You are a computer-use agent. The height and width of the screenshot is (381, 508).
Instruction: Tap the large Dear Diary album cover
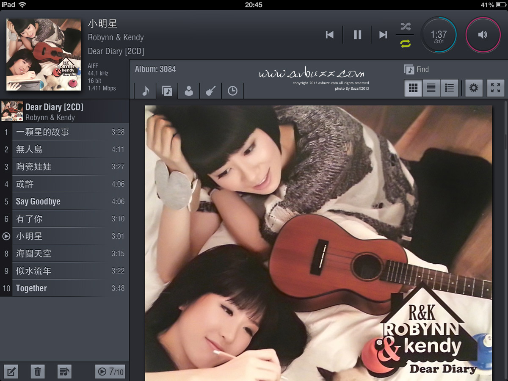318,243
